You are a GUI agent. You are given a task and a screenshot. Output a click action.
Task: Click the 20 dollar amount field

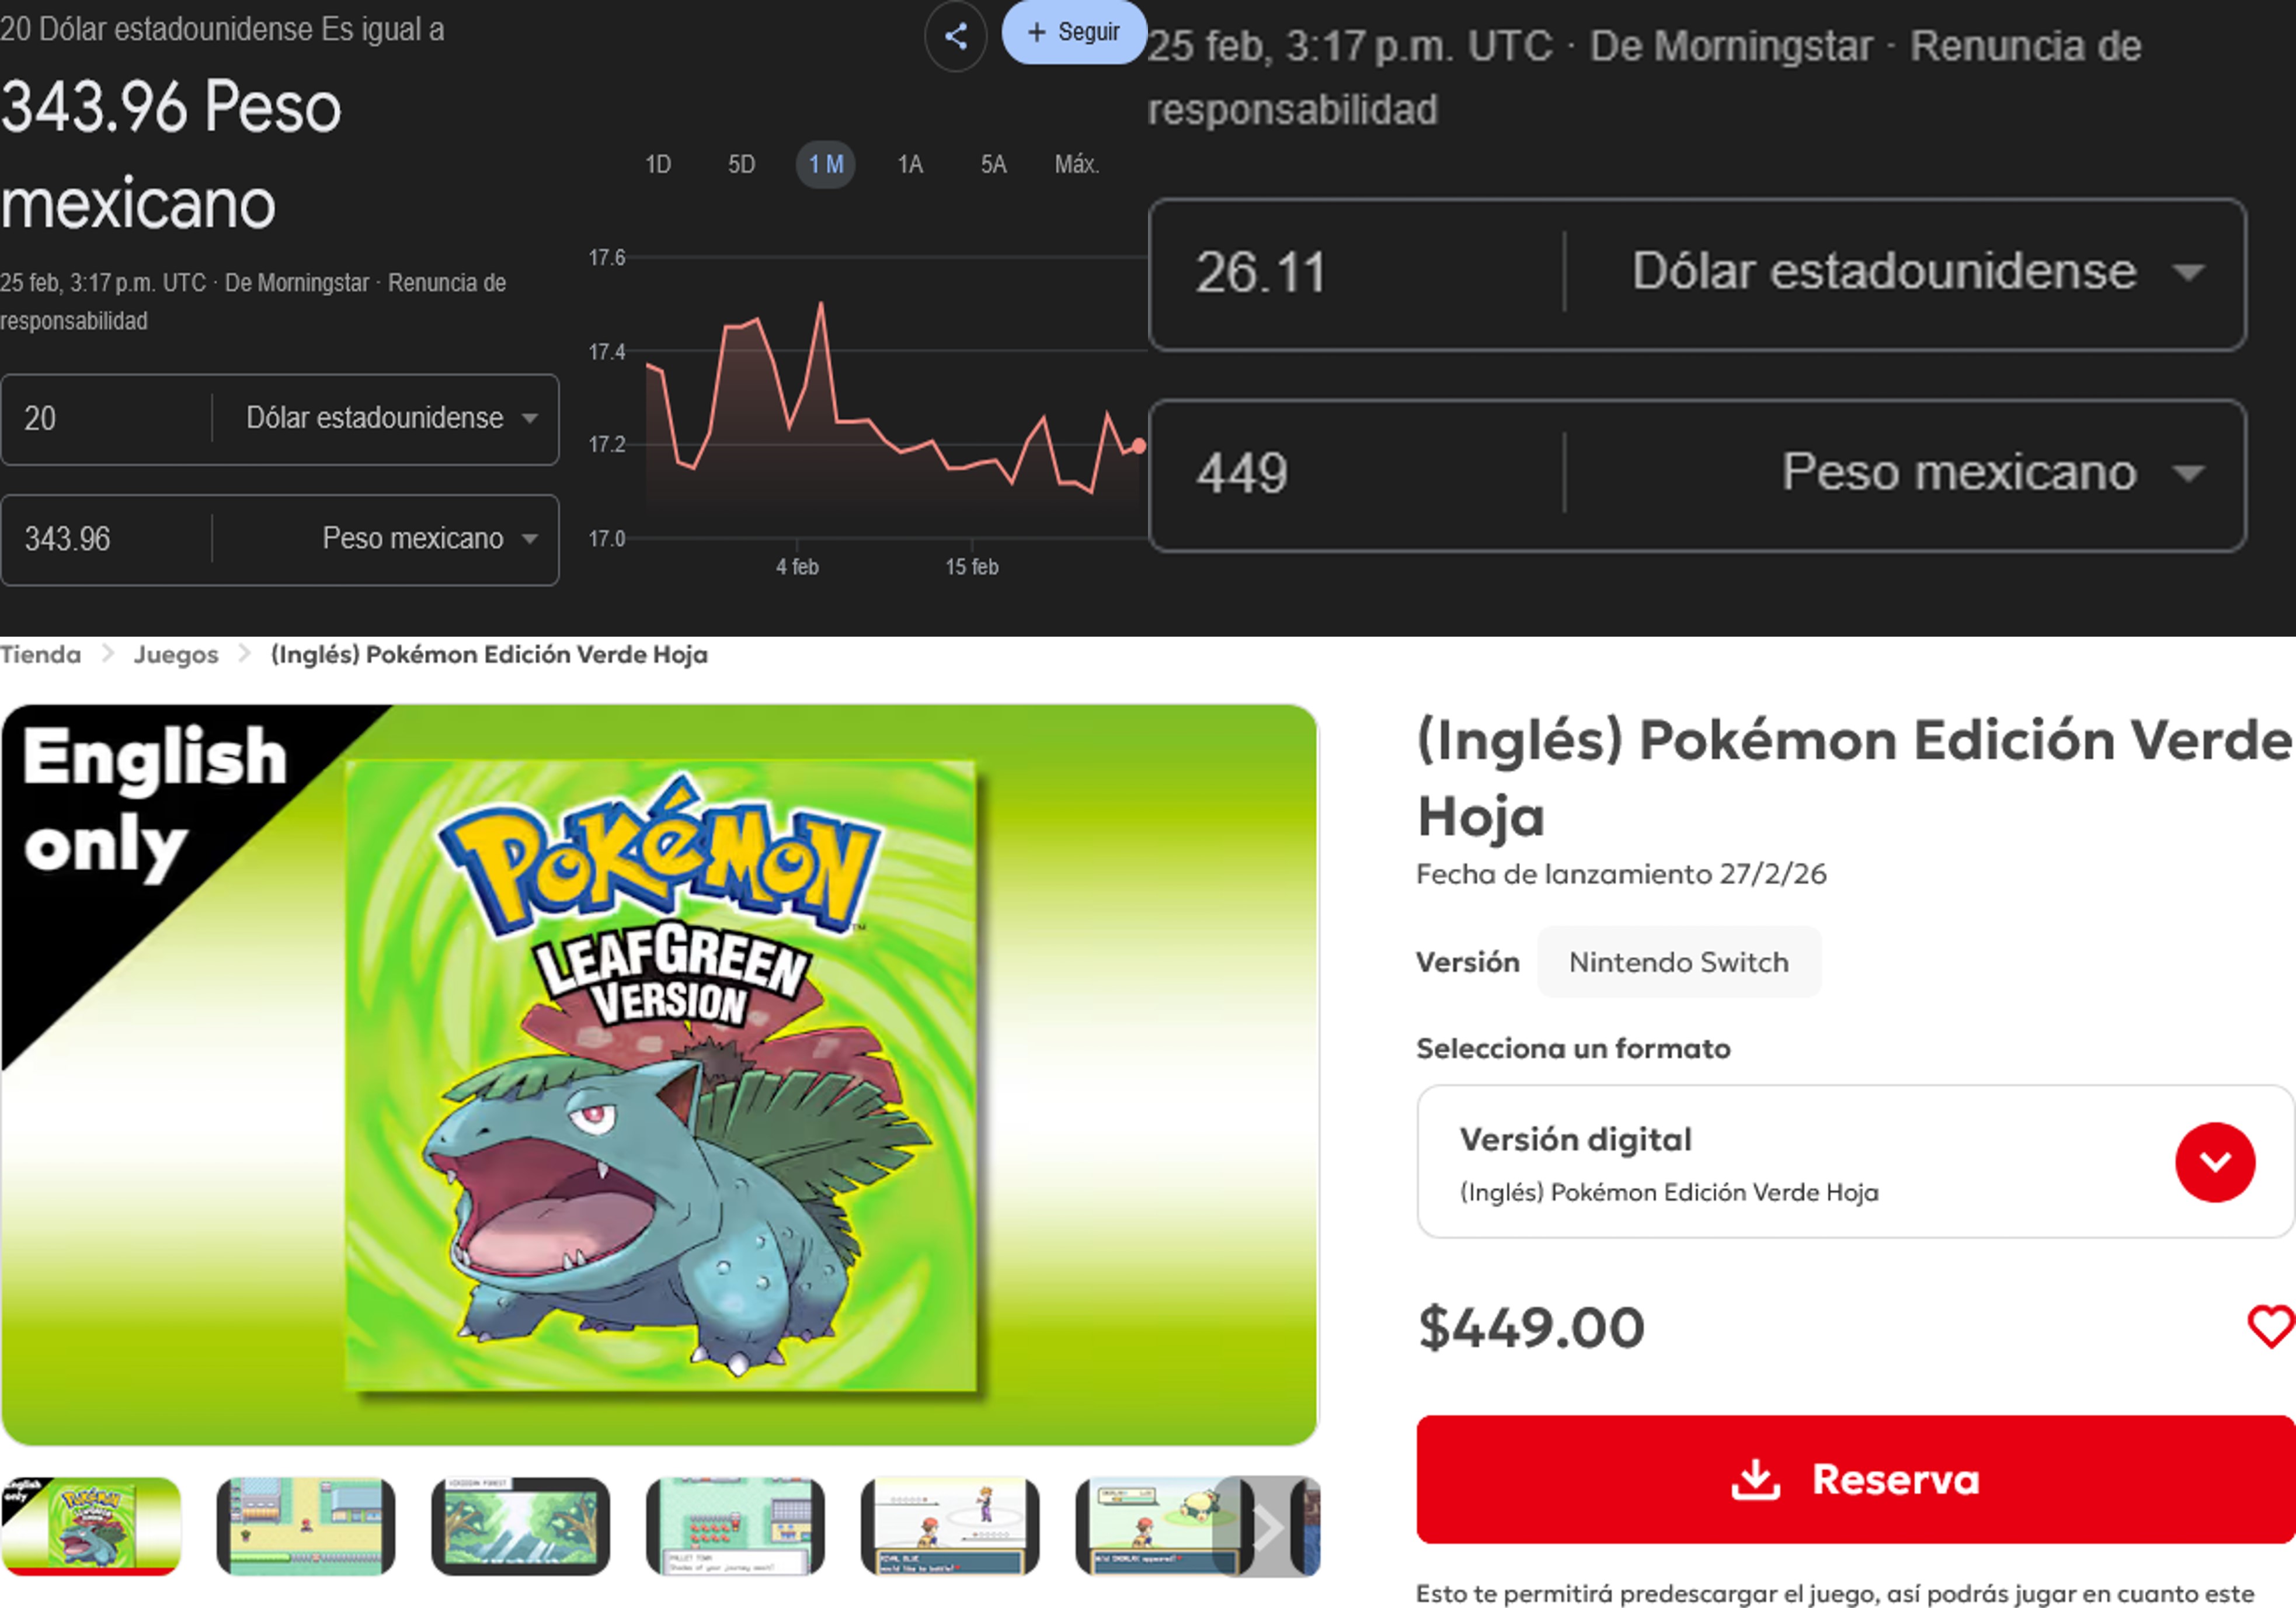coord(105,418)
